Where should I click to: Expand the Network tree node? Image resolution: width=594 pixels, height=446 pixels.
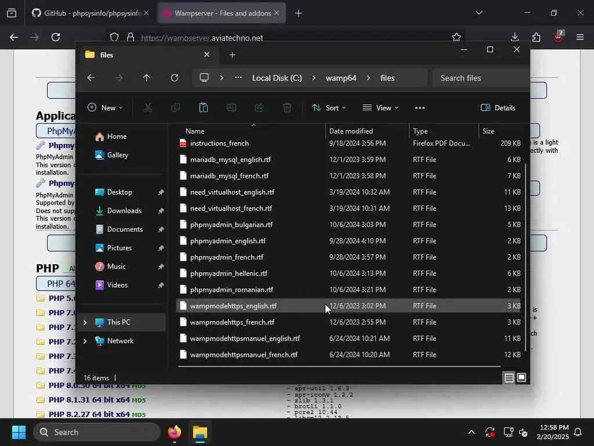pyautogui.click(x=85, y=340)
